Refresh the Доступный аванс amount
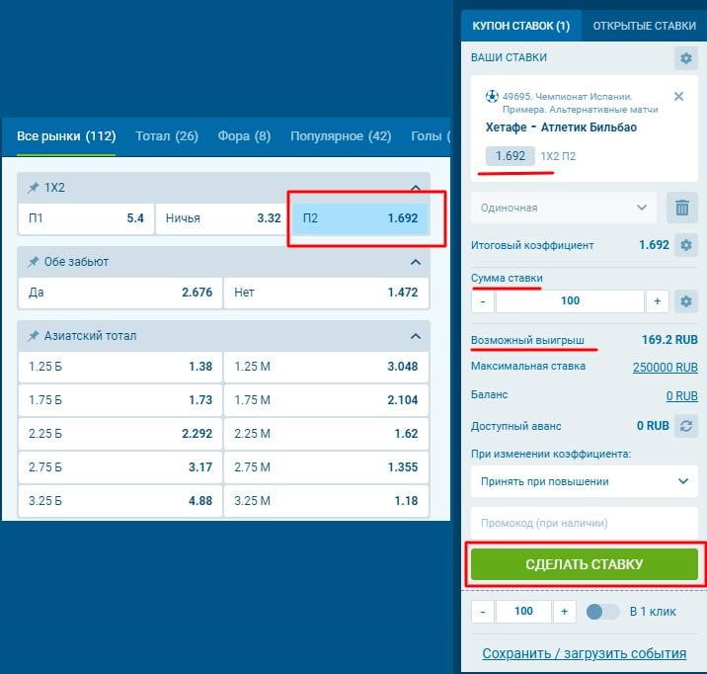 point(685,426)
